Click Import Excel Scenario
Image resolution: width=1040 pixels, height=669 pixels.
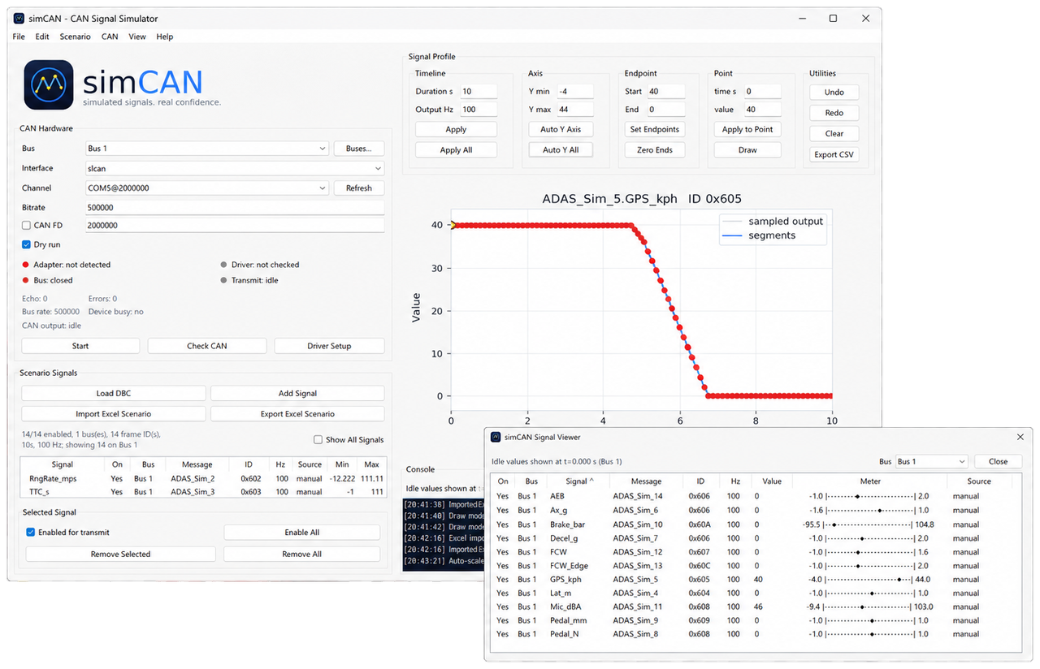click(x=114, y=414)
